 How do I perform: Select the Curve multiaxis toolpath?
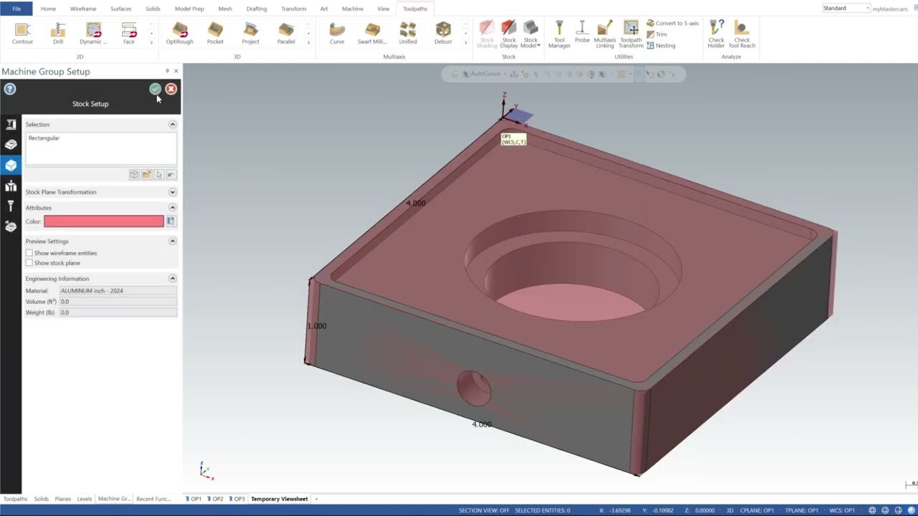337,33
